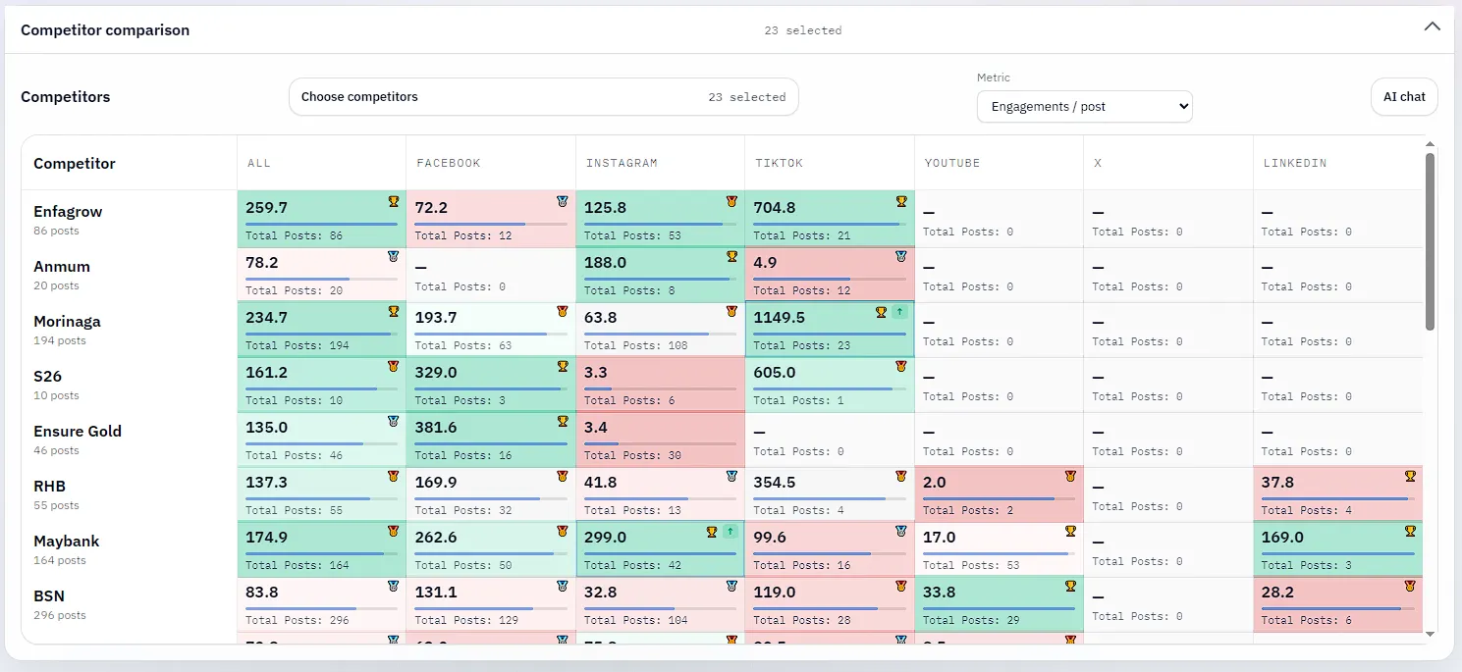This screenshot has width=1462, height=672.
Task: Click the trophy in the 1149.5 cell
Action: pyautogui.click(x=881, y=312)
